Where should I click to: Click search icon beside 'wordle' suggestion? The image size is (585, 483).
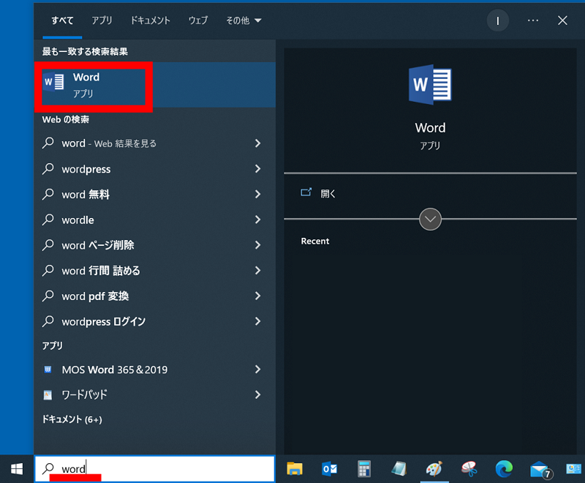click(x=48, y=220)
